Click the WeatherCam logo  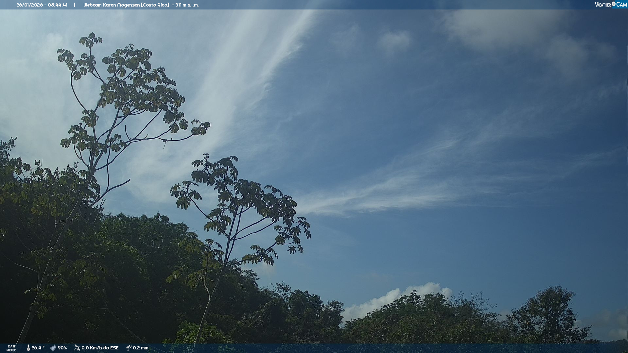(x=611, y=5)
